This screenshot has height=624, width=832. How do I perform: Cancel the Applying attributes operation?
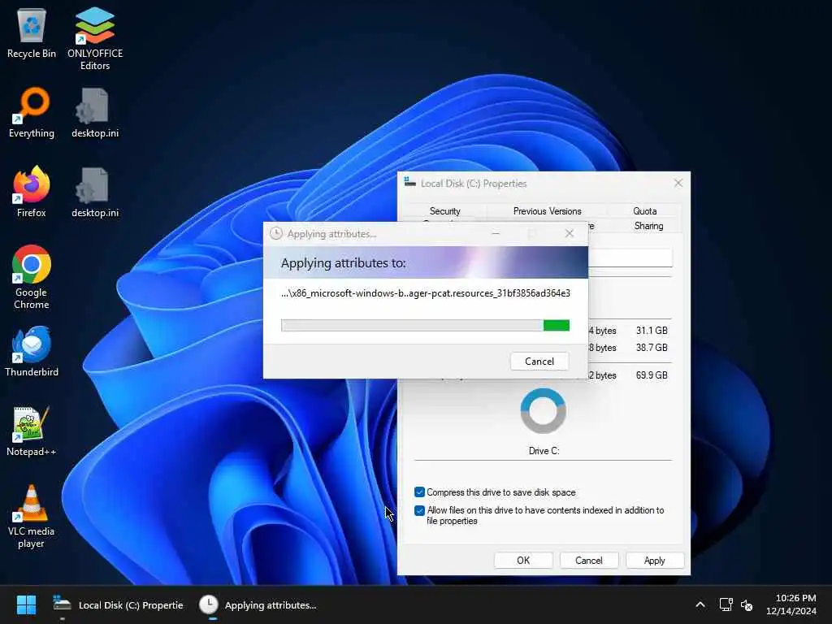pos(539,362)
